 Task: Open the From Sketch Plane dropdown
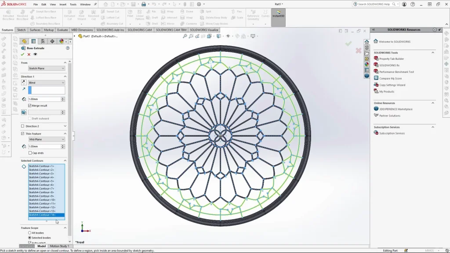click(47, 69)
